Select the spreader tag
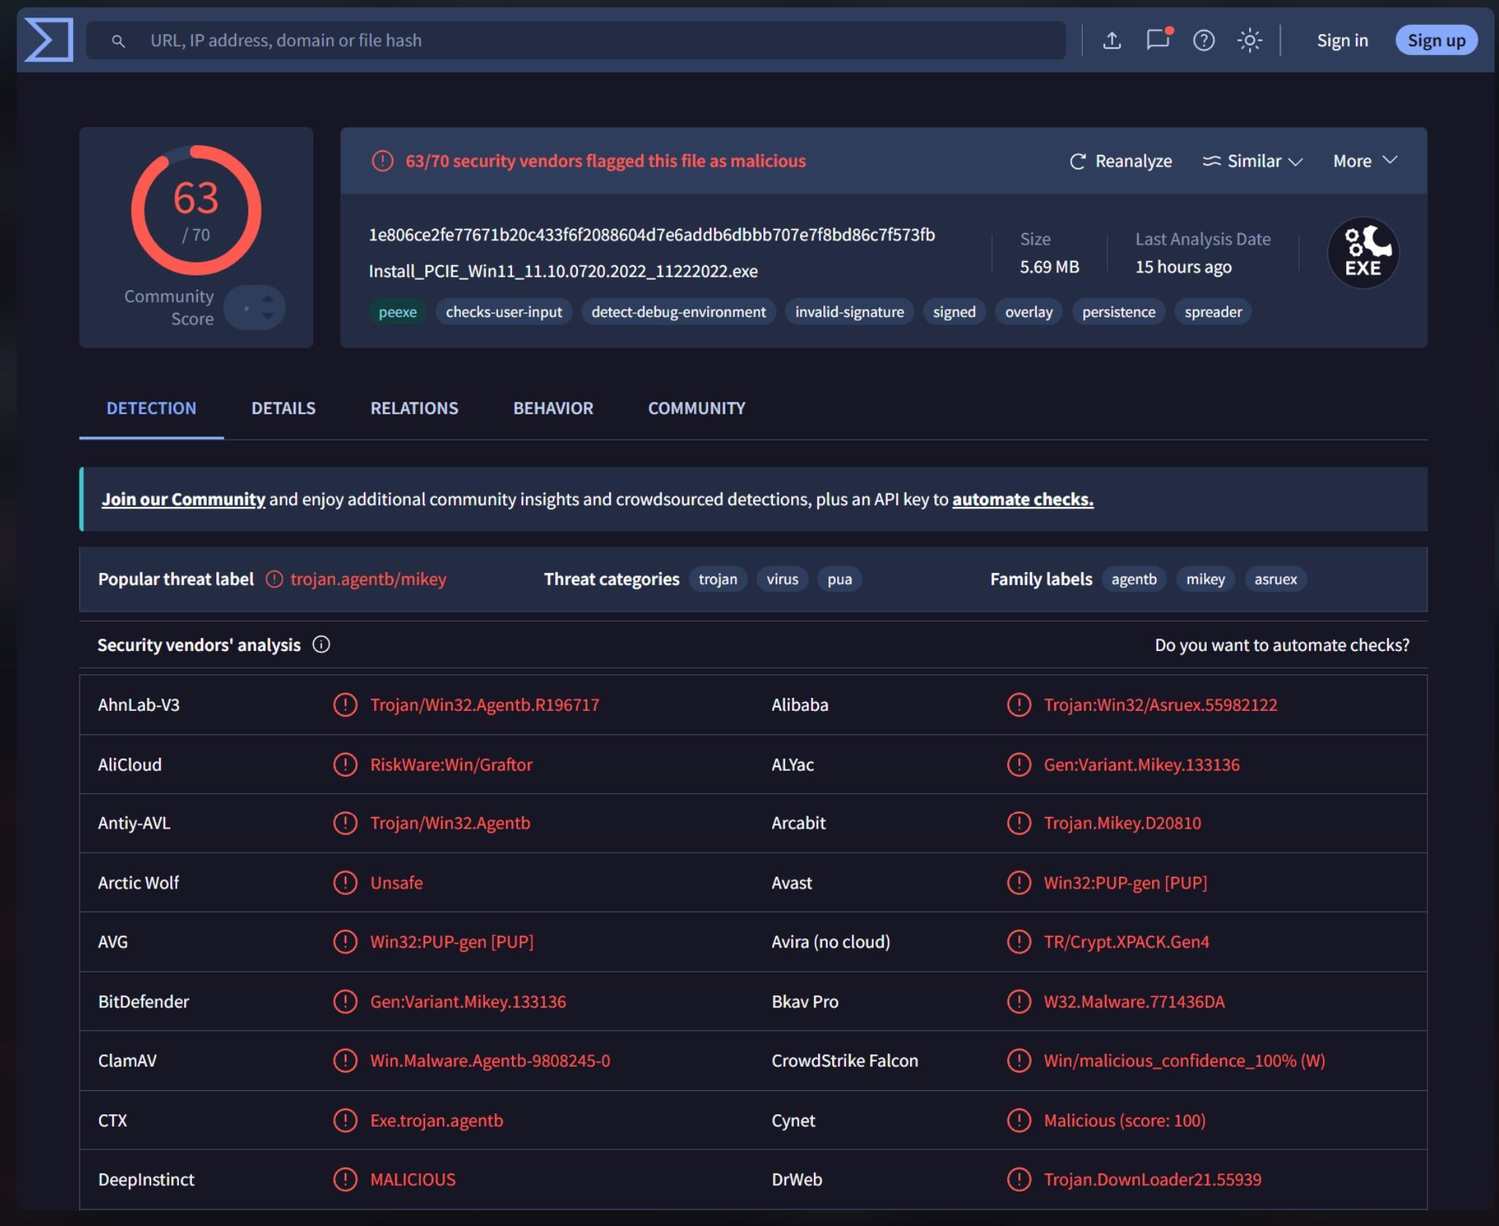The width and height of the screenshot is (1499, 1226). coord(1213,312)
